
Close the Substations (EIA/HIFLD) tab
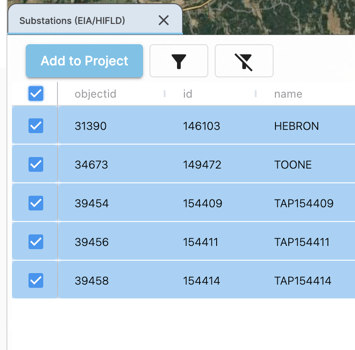(163, 20)
